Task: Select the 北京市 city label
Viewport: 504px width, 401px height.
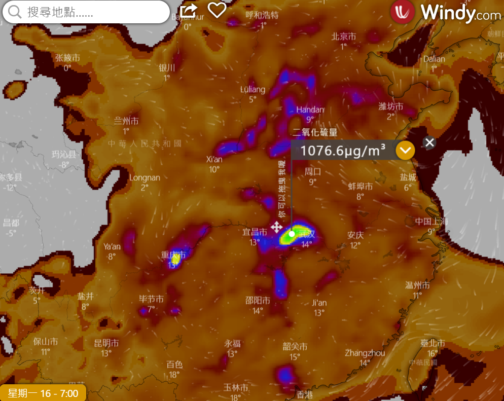Action: (343, 37)
